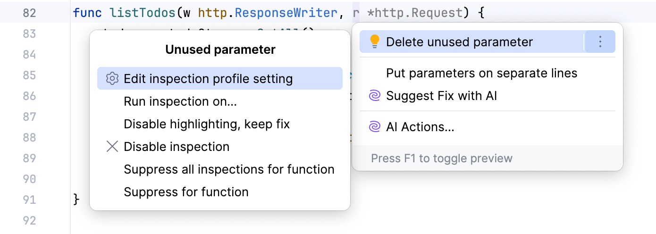Click line number 82 in the gutter
Screen dimensions: 656x234
(x=29, y=13)
